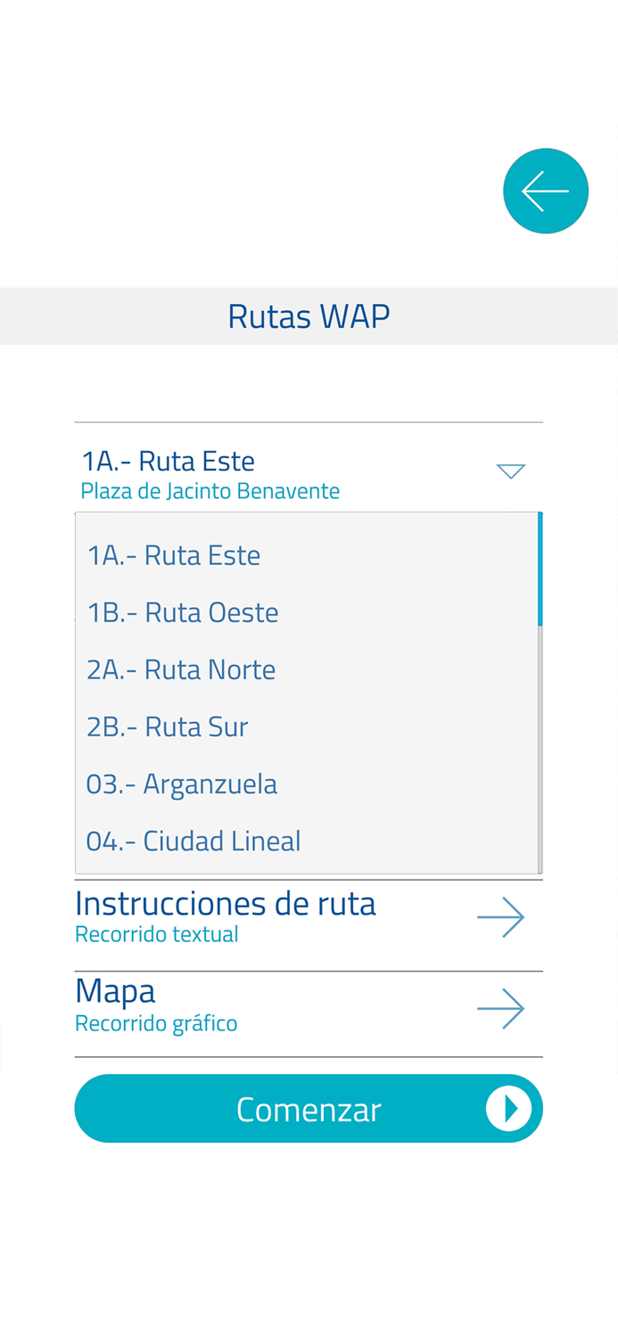This screenshot has width=618, height=1337.
Task: Select 1A.- Ruta Este from the list
Action: tap(174, 554)
